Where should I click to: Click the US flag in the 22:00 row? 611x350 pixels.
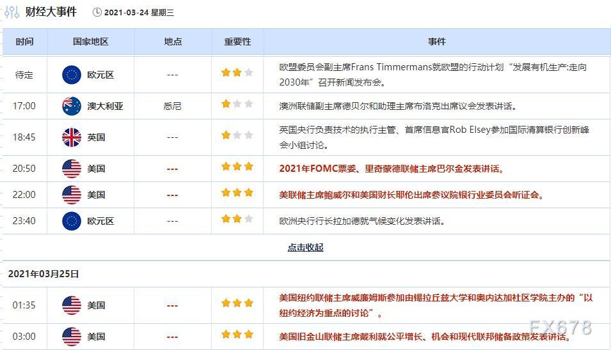pyautogui.click(x=72, y=195)
